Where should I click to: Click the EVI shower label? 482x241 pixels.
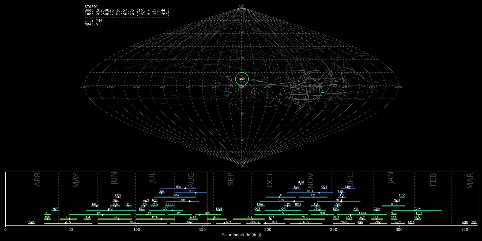tap(474, 222)
